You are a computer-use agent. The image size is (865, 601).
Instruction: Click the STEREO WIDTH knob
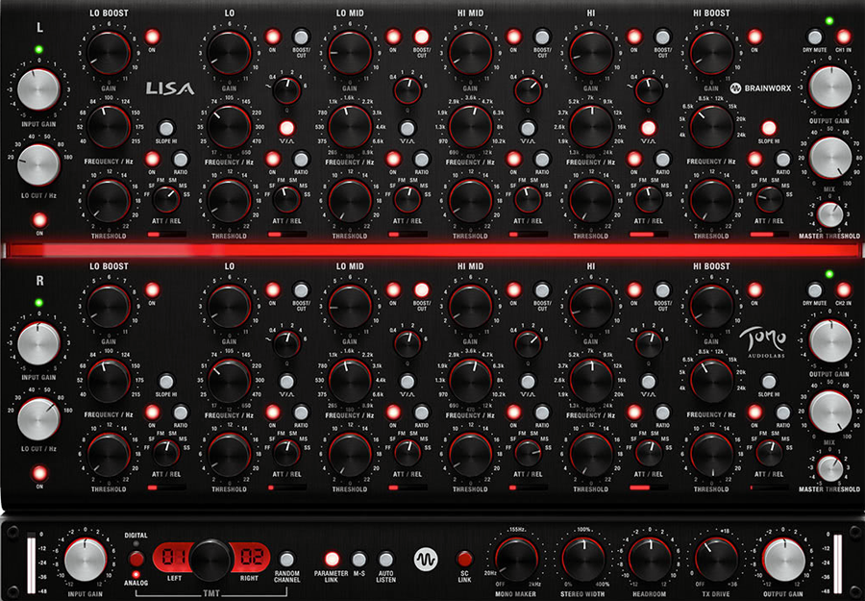point(583,559)
